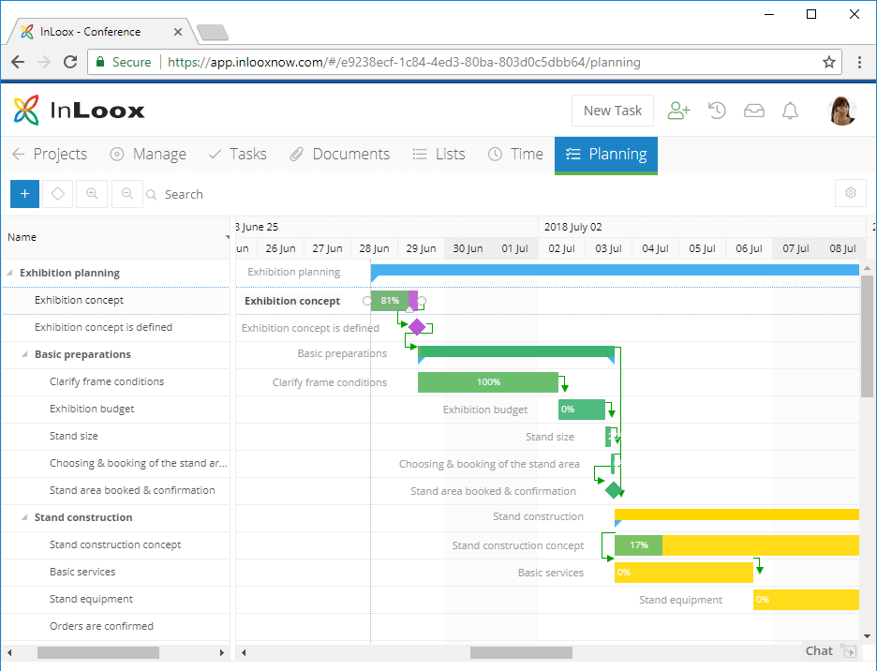Switch to the Manage tab
Viewport: 877px width, 671px height.
pyautogui.click(x=148, y=154)
